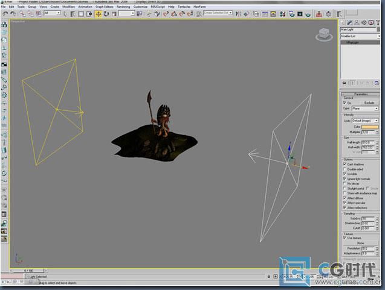The image size is (385, 290).
Task: Open the light Type dropdown
Action: pos(365,109)
